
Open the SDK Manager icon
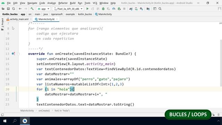pyautogui.click(x=141, y=9)
